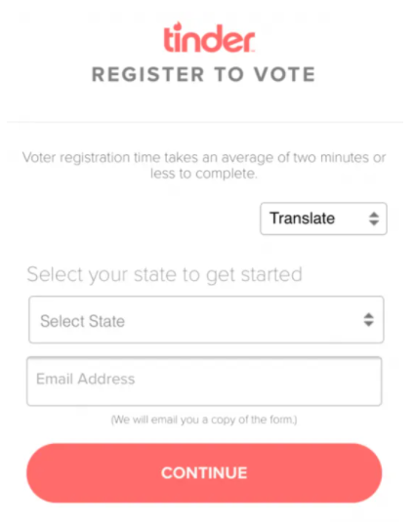The width and height of the screenshot is (414, 522).
Task: Expand the Select State dropdown
Action: tap(206, 320)
